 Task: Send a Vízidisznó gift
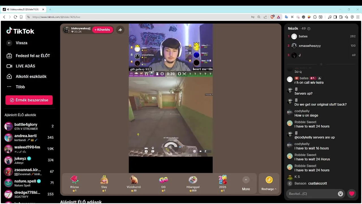(134, 183)
